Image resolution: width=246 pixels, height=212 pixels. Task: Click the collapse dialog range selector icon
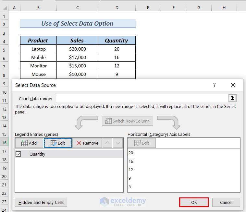point(232,98)
